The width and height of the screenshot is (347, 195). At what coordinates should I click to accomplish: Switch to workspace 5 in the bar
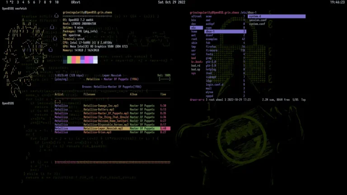click(x=28, y=2)
